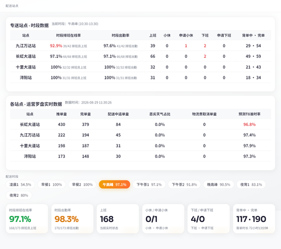Click the red 92.9% online rate value
The width and height of the screenshot is (281, 249).
pos(56,46)
